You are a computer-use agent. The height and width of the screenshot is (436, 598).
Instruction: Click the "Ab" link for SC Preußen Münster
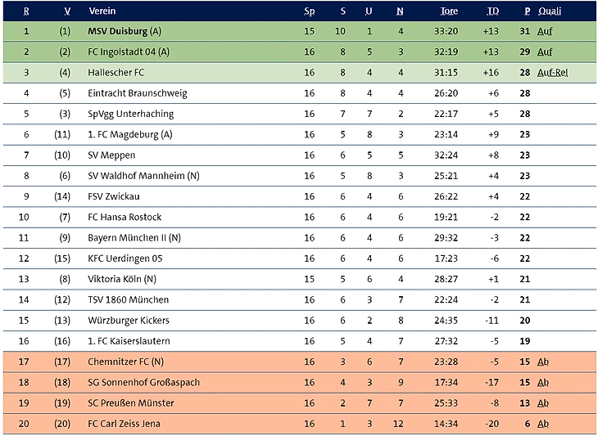click(x=542, y=403)
